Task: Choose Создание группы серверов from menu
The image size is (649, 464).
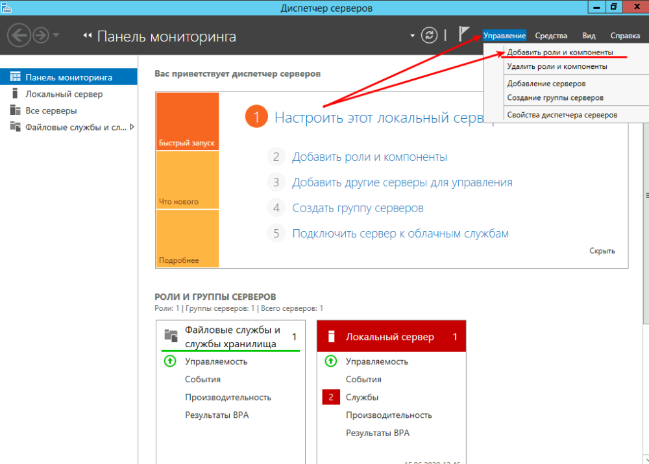Action: pos(555,98)
